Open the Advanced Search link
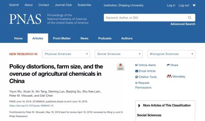The image size is (205, 121). click(x=183, y=24)
